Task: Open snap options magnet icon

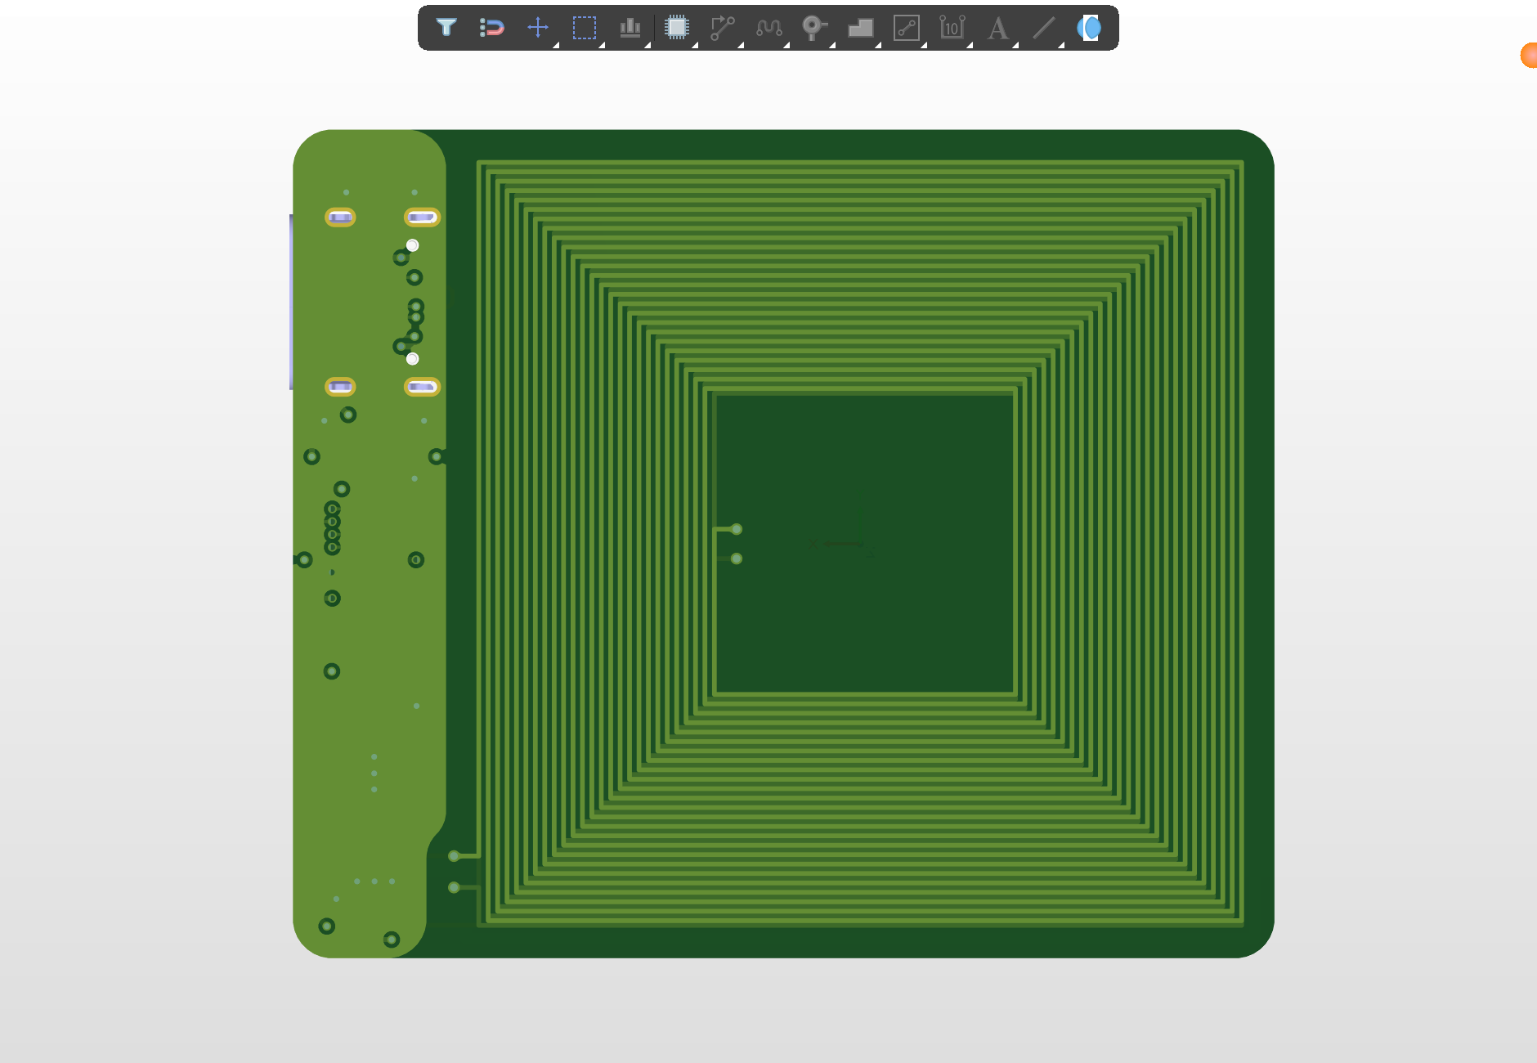Action: pyautogui.click(x=491, y=28)
